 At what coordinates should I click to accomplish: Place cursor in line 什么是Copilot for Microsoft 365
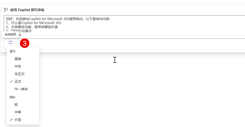click(x=36, y=23)
